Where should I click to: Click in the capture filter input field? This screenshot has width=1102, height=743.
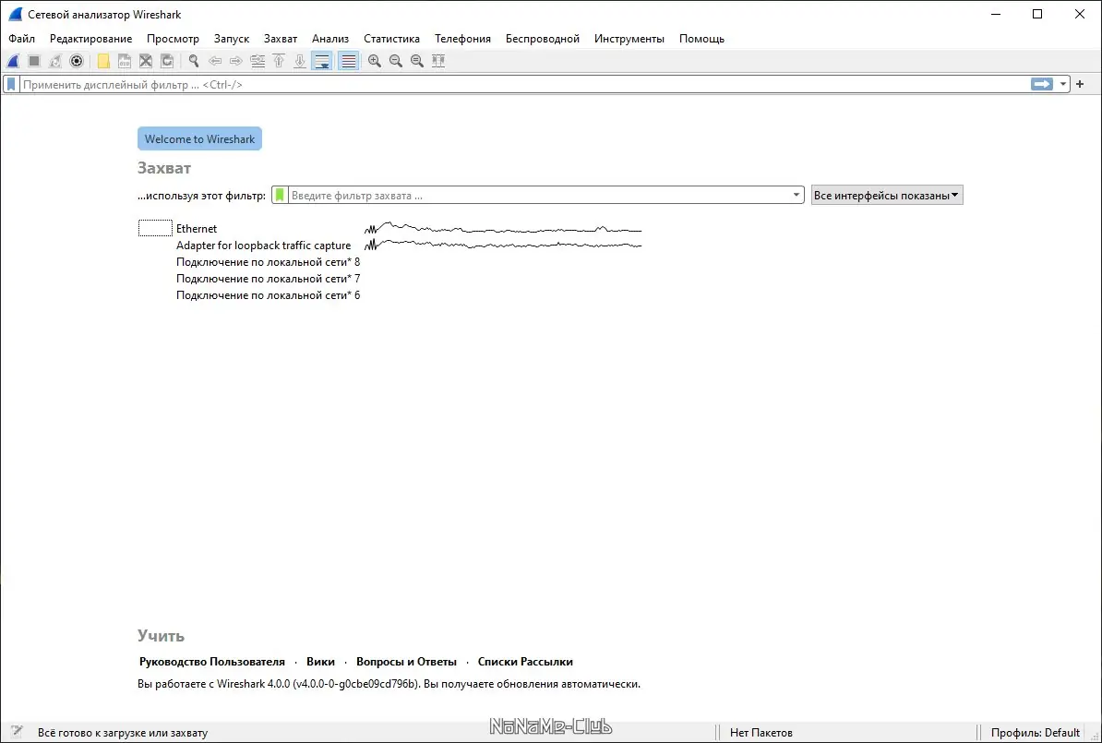538,196
